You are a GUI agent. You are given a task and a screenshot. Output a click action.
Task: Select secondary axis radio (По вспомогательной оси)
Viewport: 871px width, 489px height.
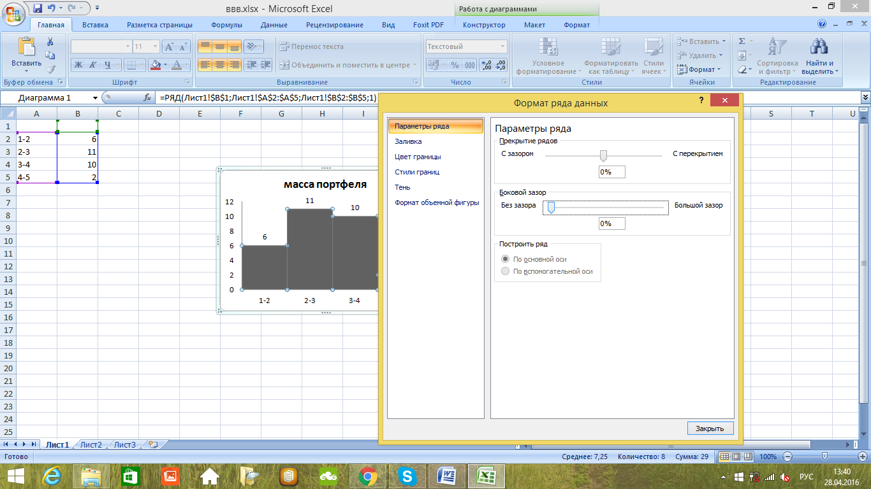click(x=506, y=271)
